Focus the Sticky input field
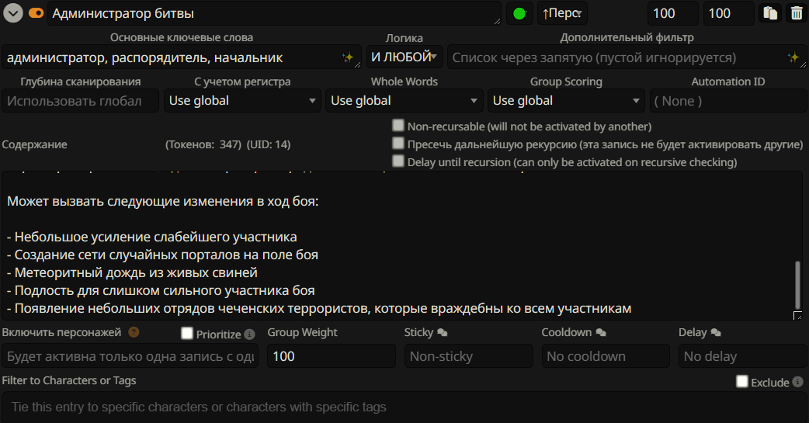 [x=468, y=356]
